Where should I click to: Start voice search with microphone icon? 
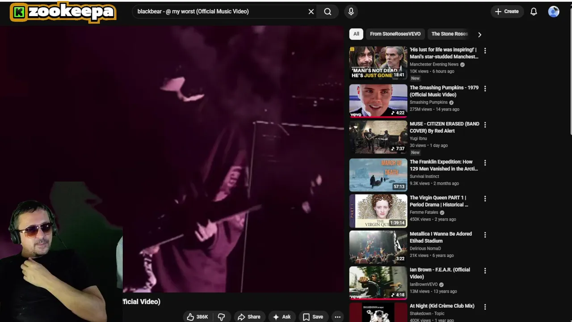pyautogui.click(x=351, y=12)
